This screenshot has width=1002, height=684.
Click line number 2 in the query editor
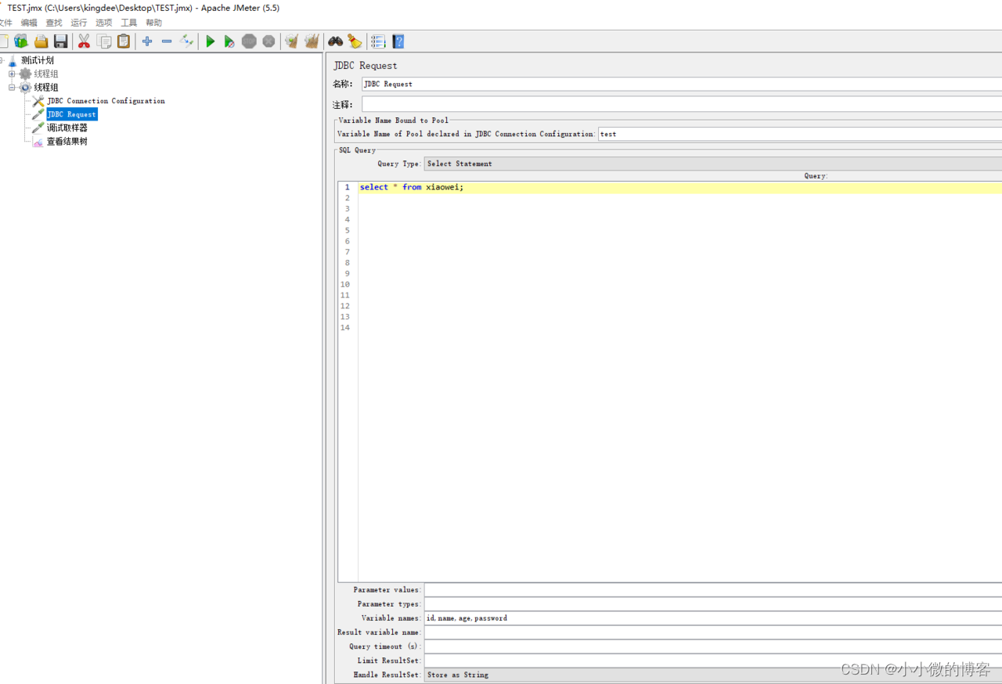(x=347, y=198)
